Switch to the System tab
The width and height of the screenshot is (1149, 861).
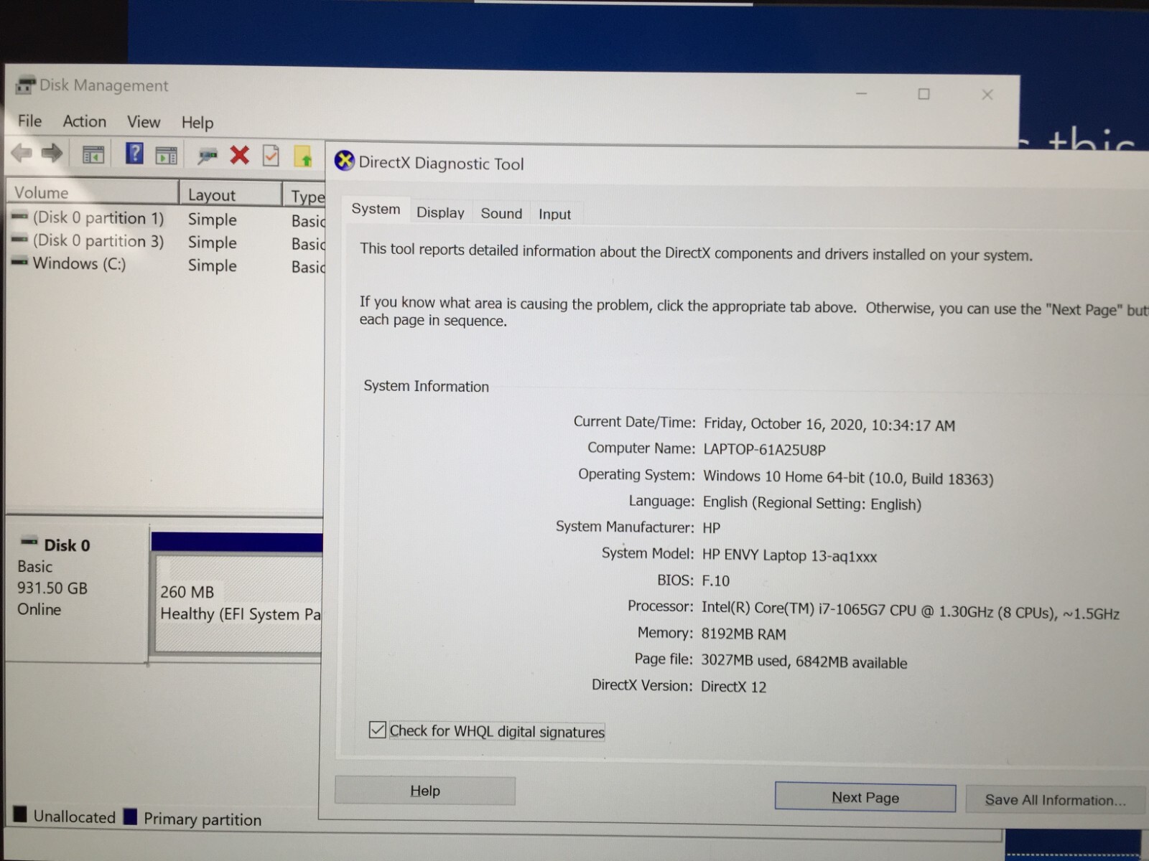click(376, 209)
